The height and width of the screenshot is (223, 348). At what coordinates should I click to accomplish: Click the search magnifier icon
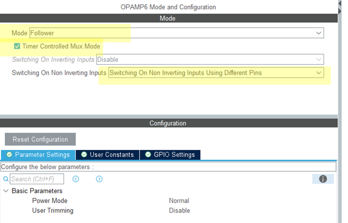click(x=6, y=179)
